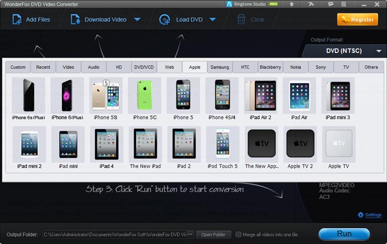Switch to the HD tab
Image resolution: width=387 pixels, height=244 pixels.
[x=119, y=67]
